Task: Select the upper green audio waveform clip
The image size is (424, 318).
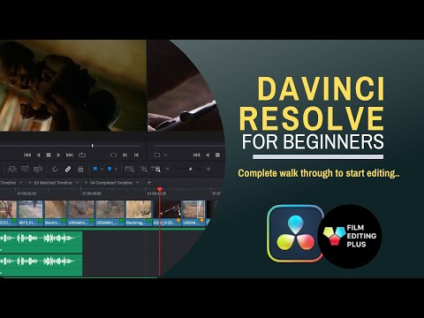Action: [41, 242]
